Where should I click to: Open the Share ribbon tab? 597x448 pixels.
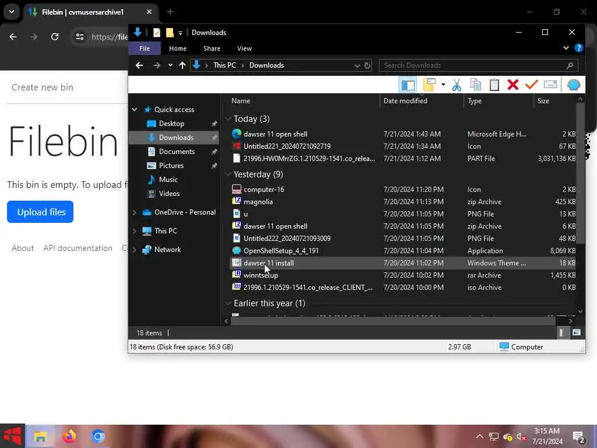point(212,48)
